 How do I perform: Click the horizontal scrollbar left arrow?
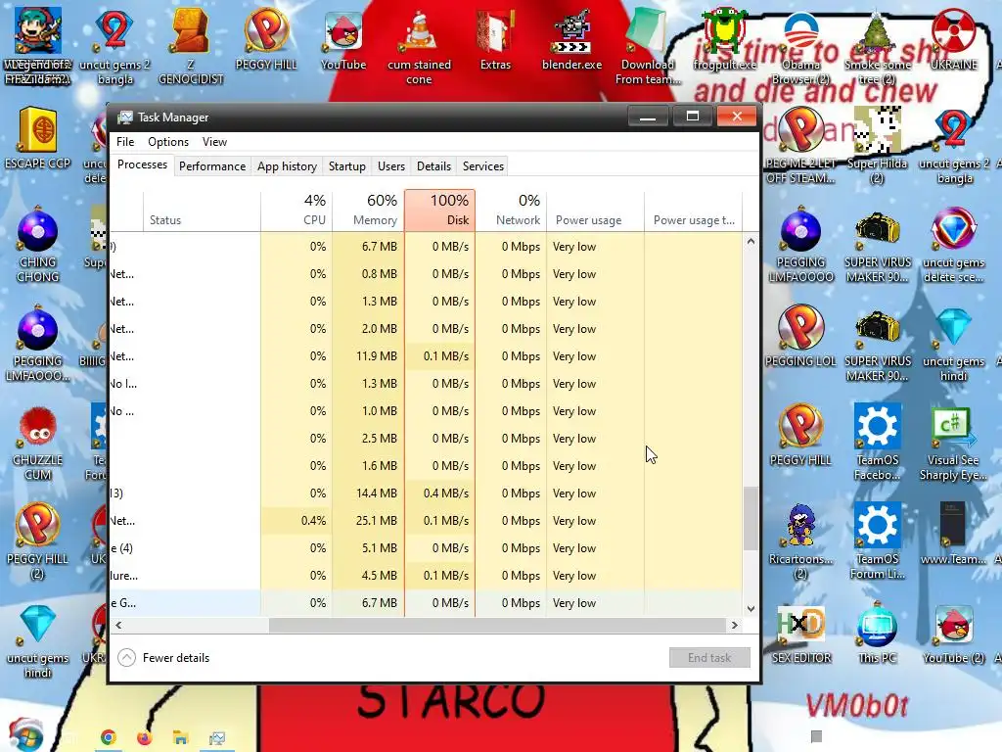118,625
